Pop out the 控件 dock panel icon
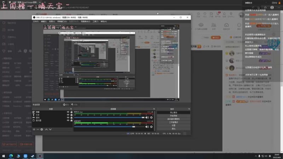The width and height of the screenshot is (283, 159). 189,109
